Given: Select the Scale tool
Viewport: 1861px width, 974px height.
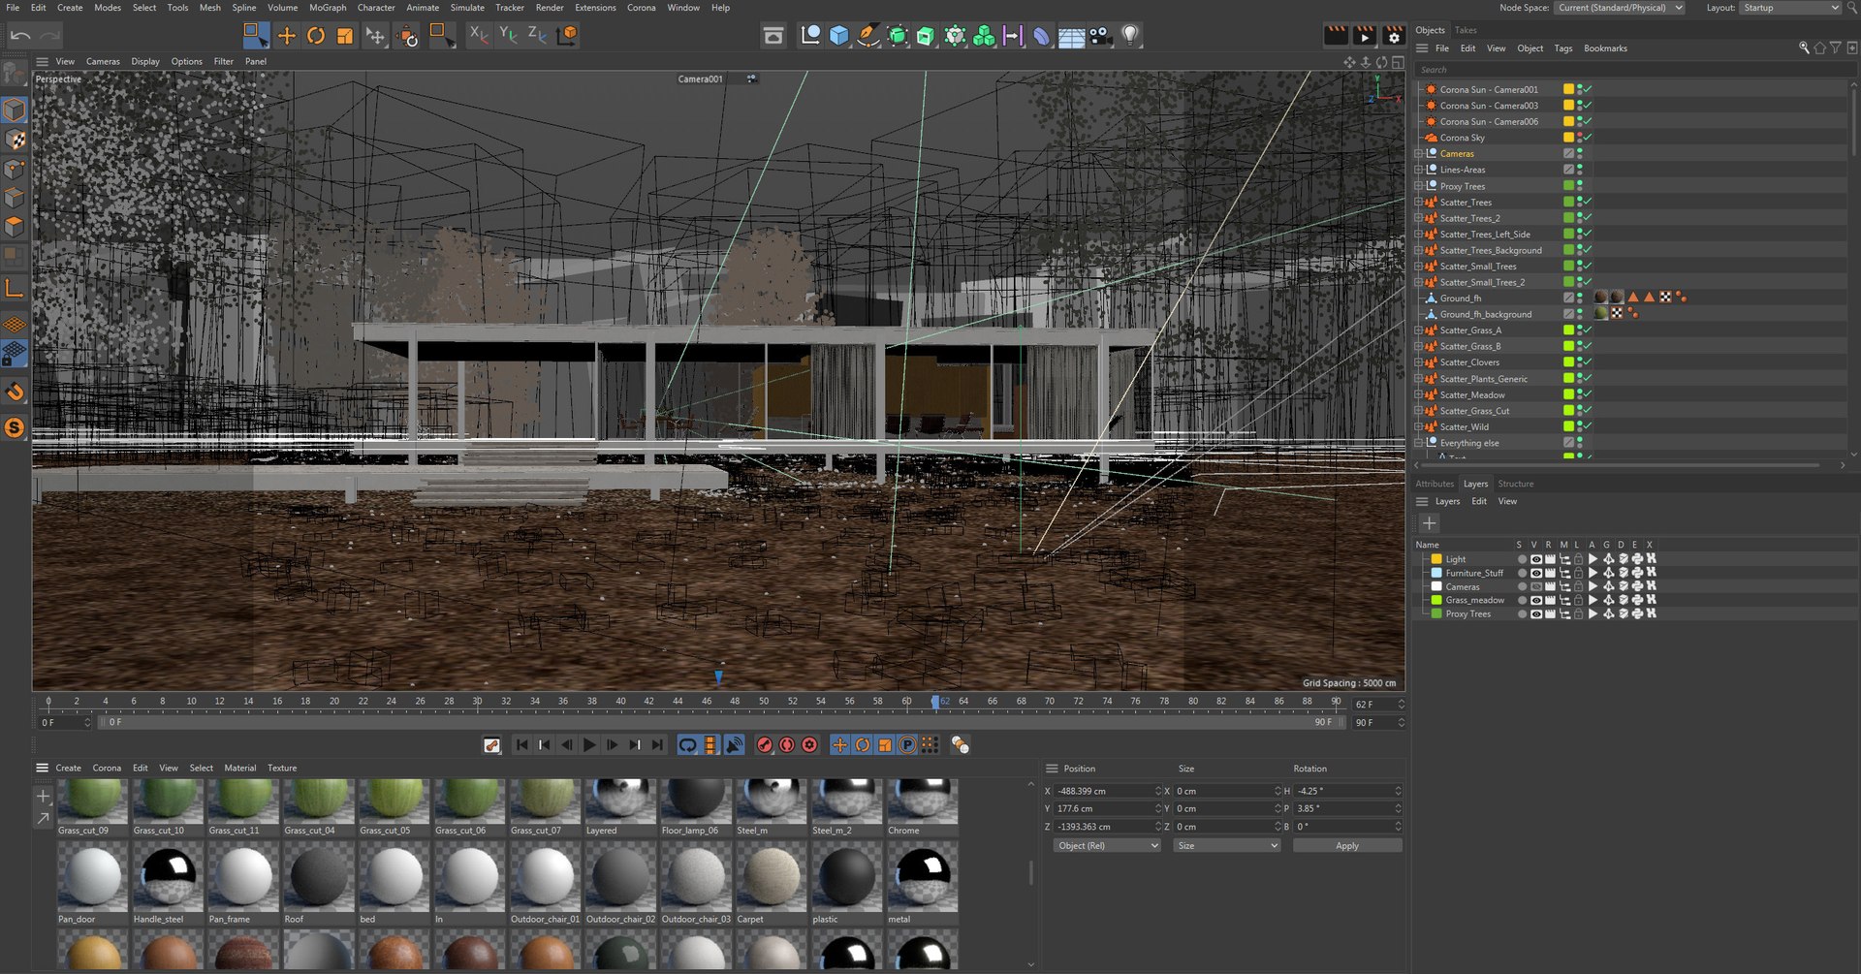Looking at the screenshot, I should pyautogui.click(x=345, y=36).
